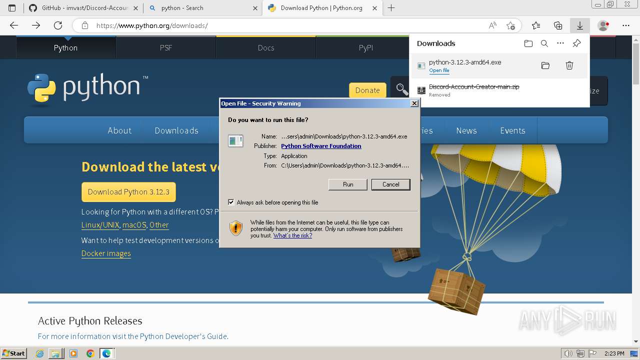Viewport: 640px width, 360px height.
Task: Click the Other OS link
Action: point(159,225)
